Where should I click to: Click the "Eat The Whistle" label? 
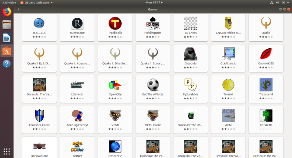coord(153,94)
